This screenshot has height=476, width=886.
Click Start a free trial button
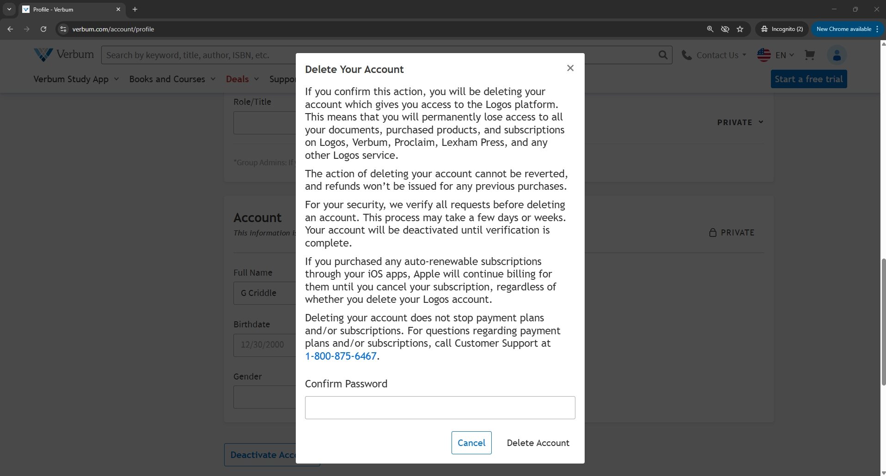click(x=809, y=79)
